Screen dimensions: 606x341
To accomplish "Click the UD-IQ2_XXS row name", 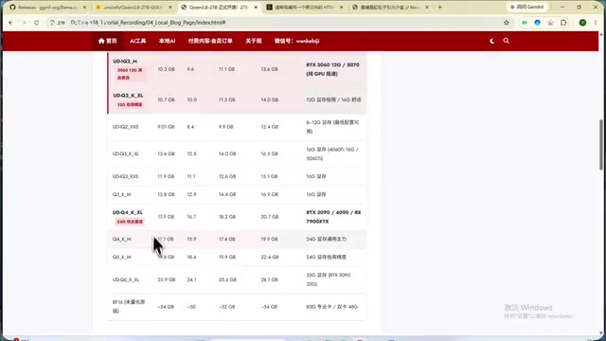I will point(125,127).
